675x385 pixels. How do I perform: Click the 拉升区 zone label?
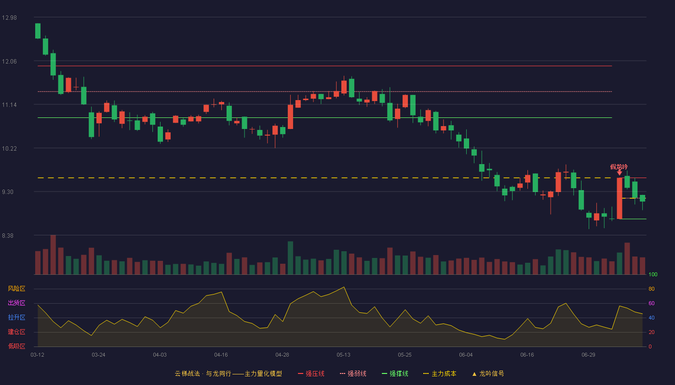point(16,318)
